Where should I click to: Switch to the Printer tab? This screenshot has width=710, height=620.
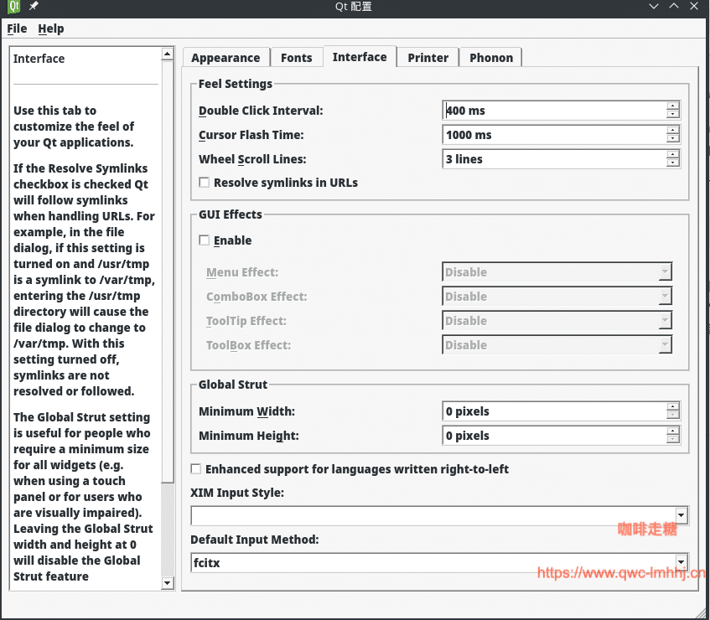click(428, 58)
